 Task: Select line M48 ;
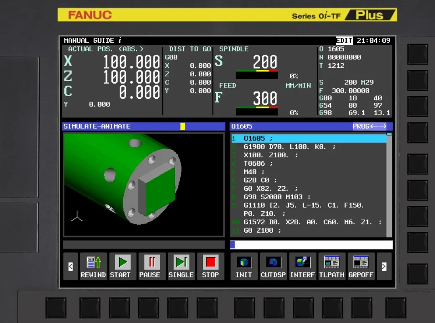(x=309, y=172)
